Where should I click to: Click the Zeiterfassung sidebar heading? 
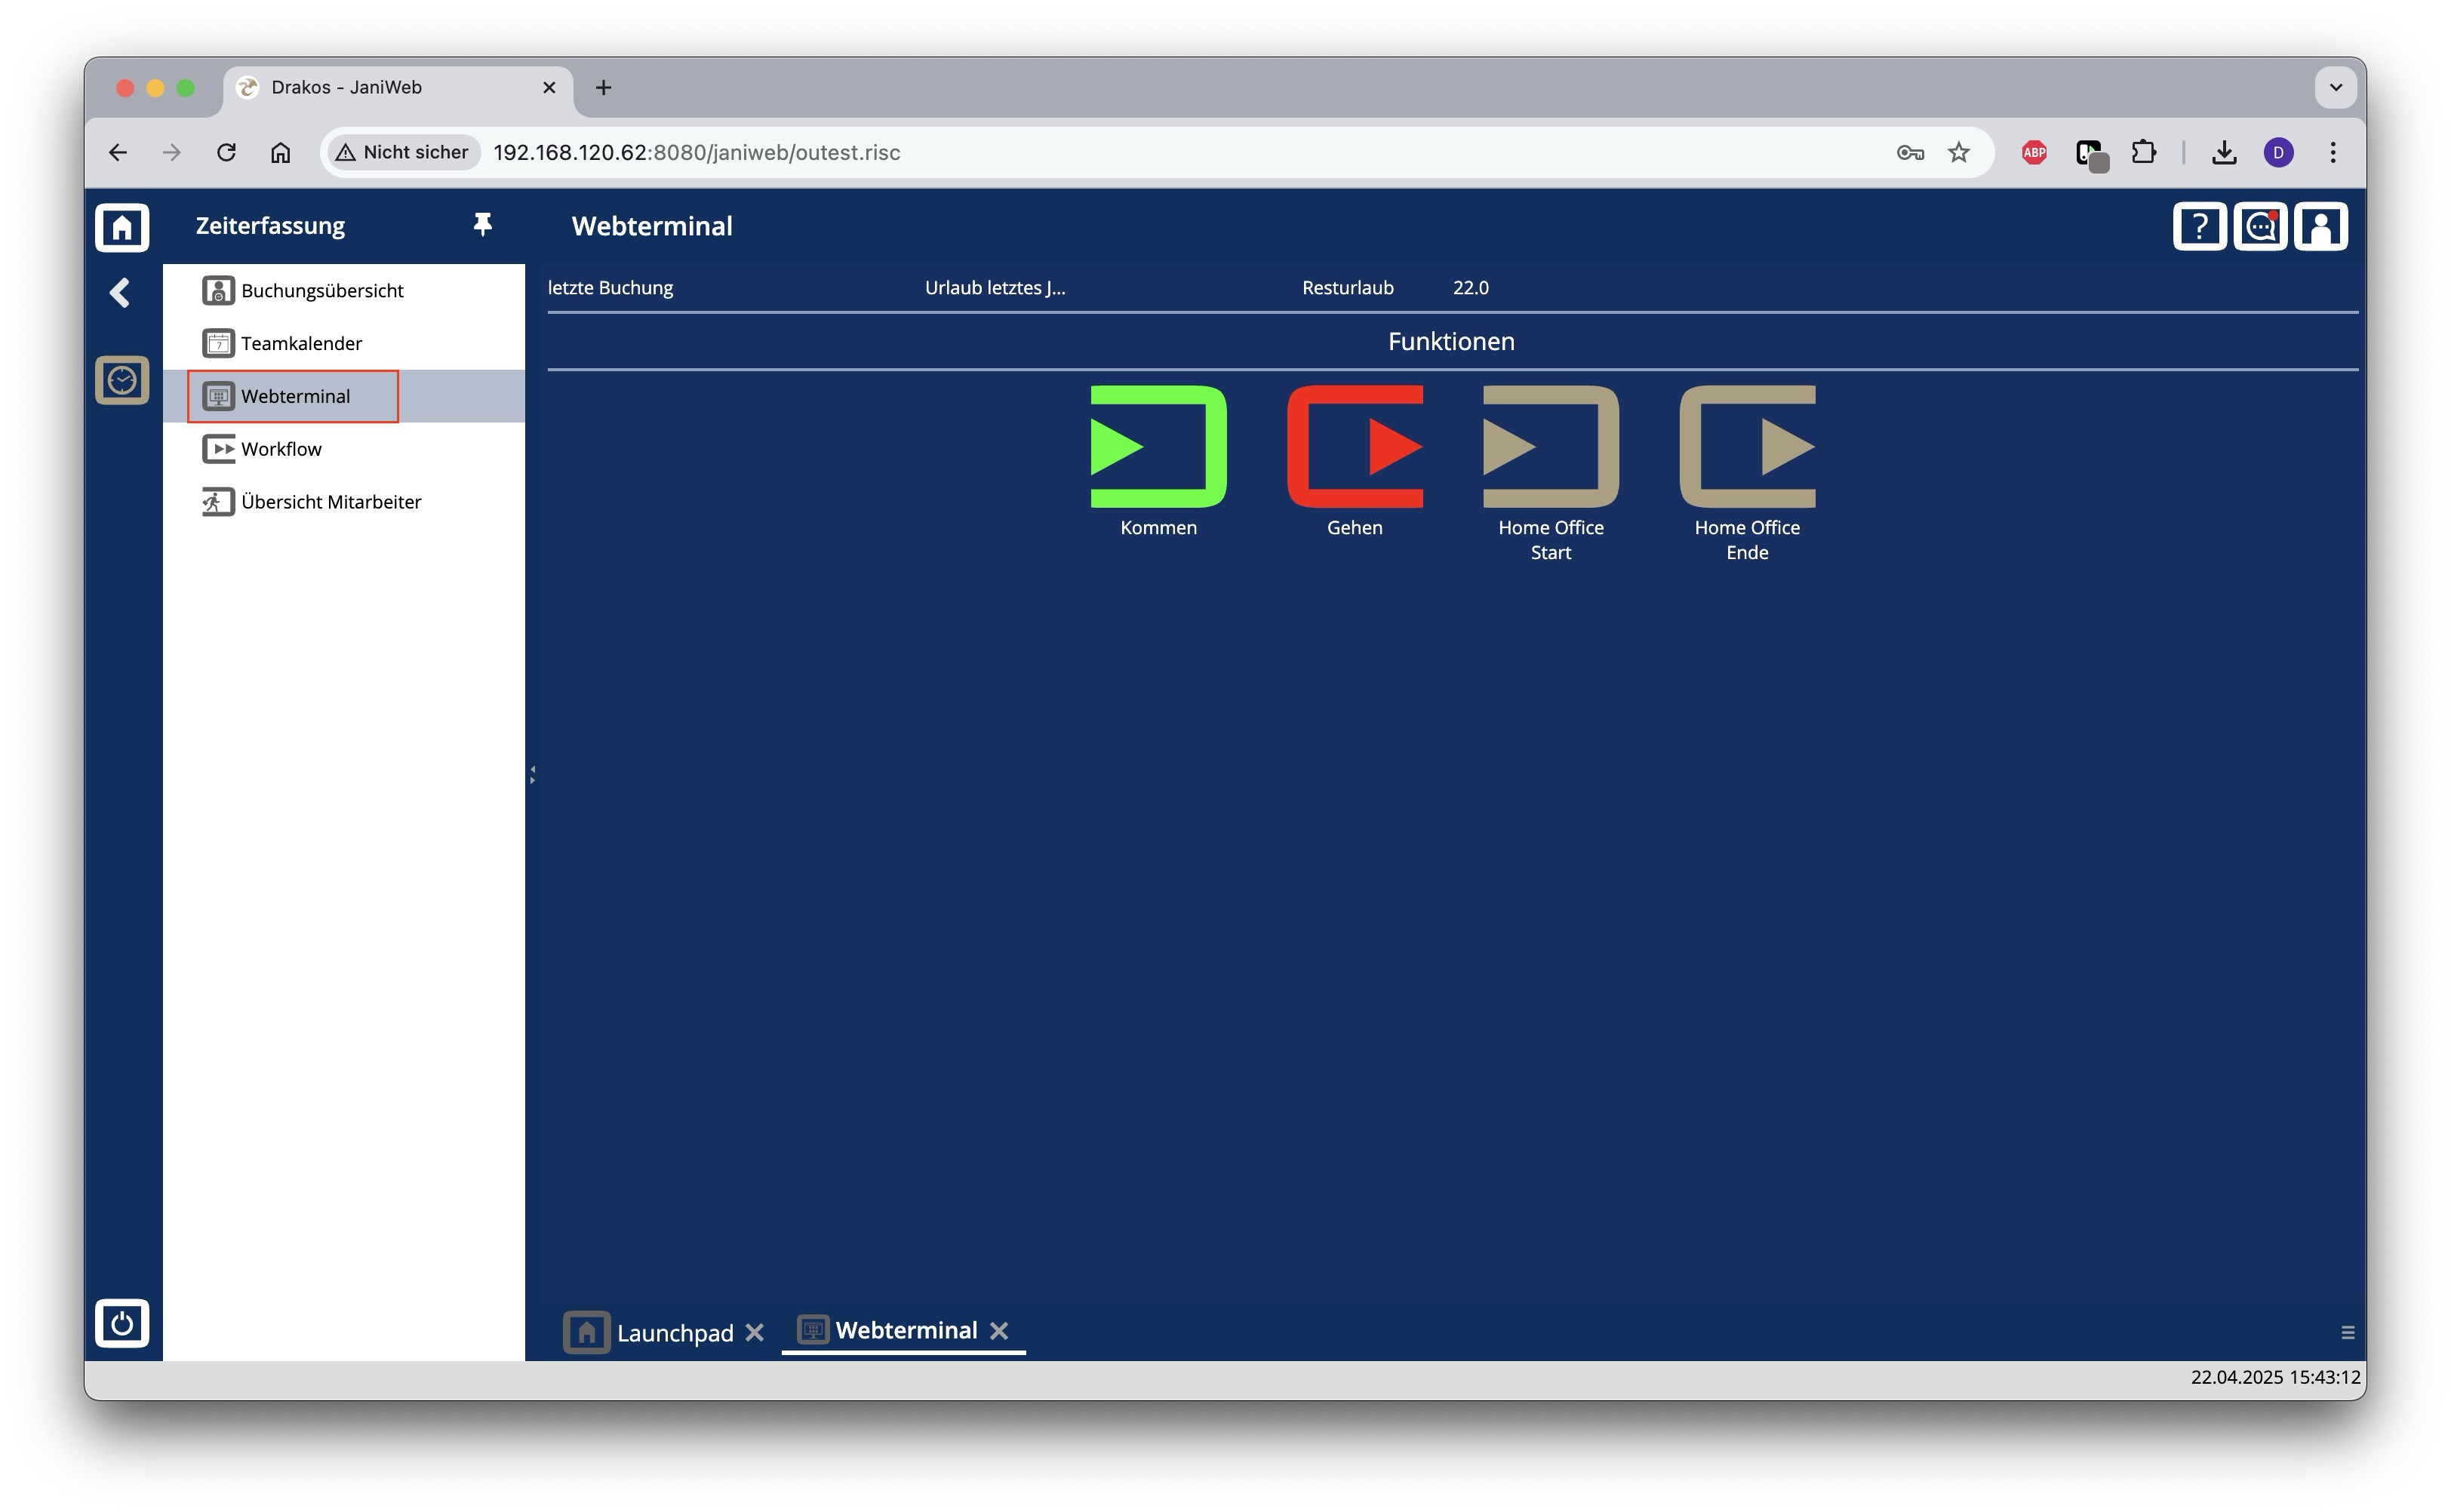point(270,226)
